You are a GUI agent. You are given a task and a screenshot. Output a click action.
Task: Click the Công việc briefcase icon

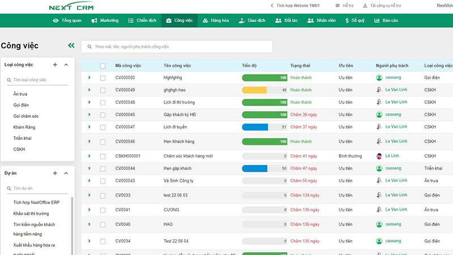(x=169, y=20)
